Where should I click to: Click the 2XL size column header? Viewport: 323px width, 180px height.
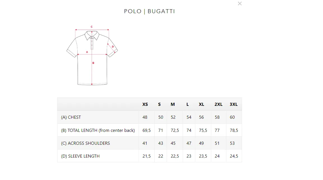click(218, 104)
